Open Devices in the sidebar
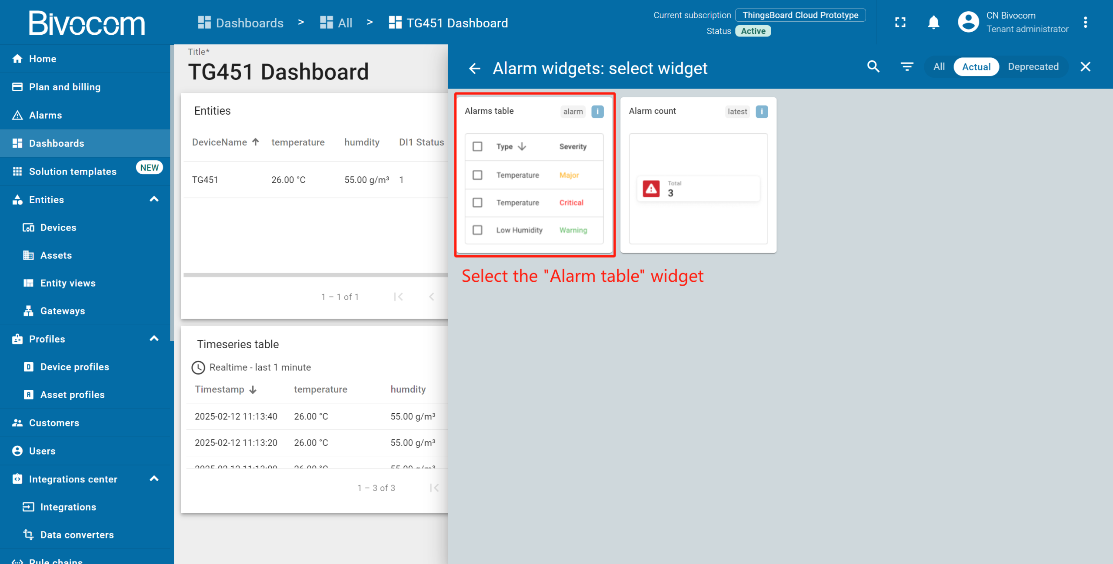Screen dimensions: 1113x564 pyautogui.click(x=58, y=228)
